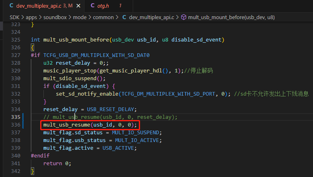Click the function cube icon in breadcrumb
The width and height of the screenshot is (313, 177).
pos(183,17)
